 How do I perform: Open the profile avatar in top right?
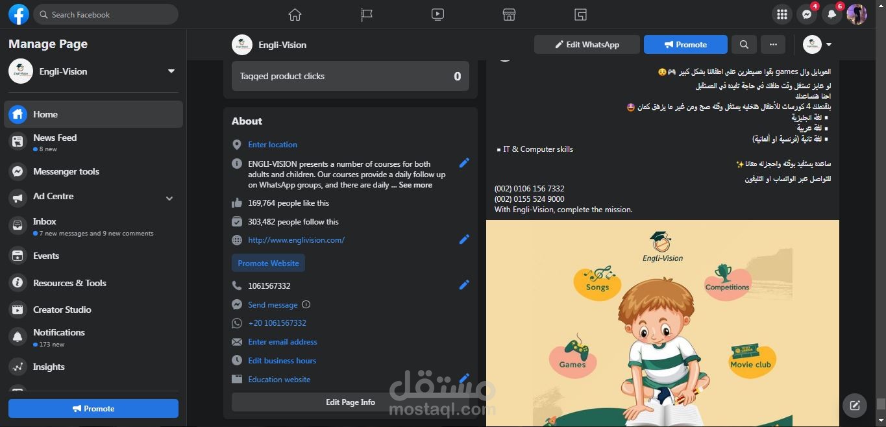[x=857, y=14]
